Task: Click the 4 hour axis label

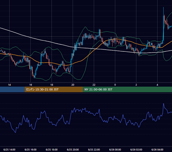Action: 157,85
